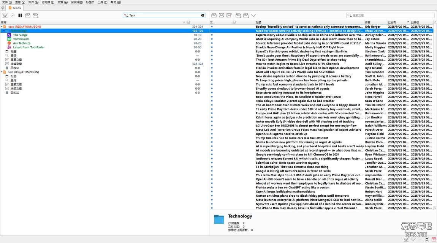This screenshot has width=437, height=243.
Task: Open article Google is killing off Gemini's Gems
Action: click(x=293, y=171)
